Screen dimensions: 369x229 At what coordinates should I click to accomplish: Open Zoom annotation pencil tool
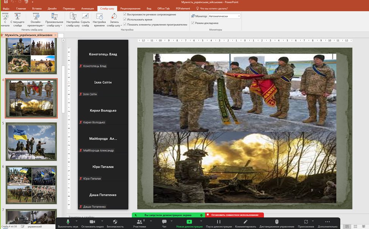[245, 223]
